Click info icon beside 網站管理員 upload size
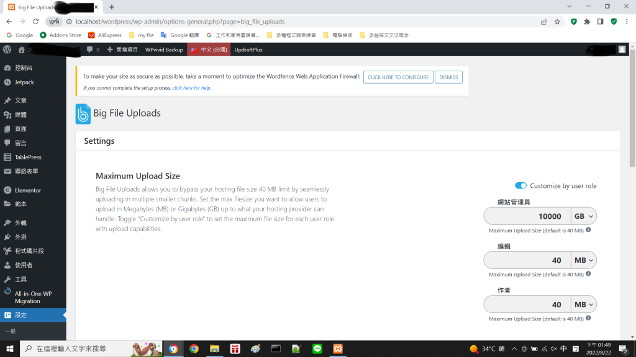The height and width of the screenshot is (357, 636). 588,230
